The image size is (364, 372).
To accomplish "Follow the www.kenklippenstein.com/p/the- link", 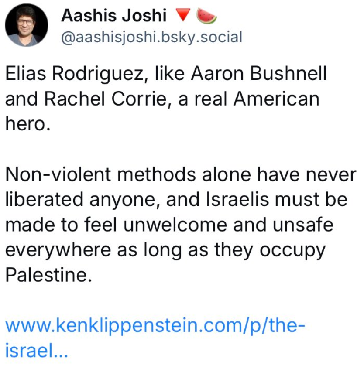I will [155, 326].
